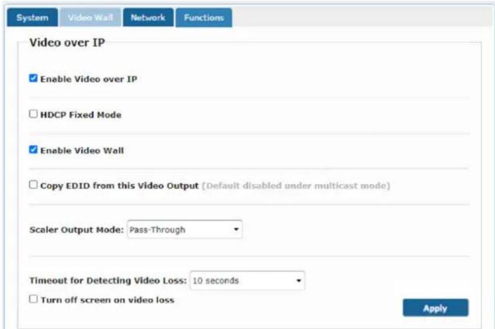
Task: Click the 'Video over IP' section heading
Action: (x=67, y=43)
